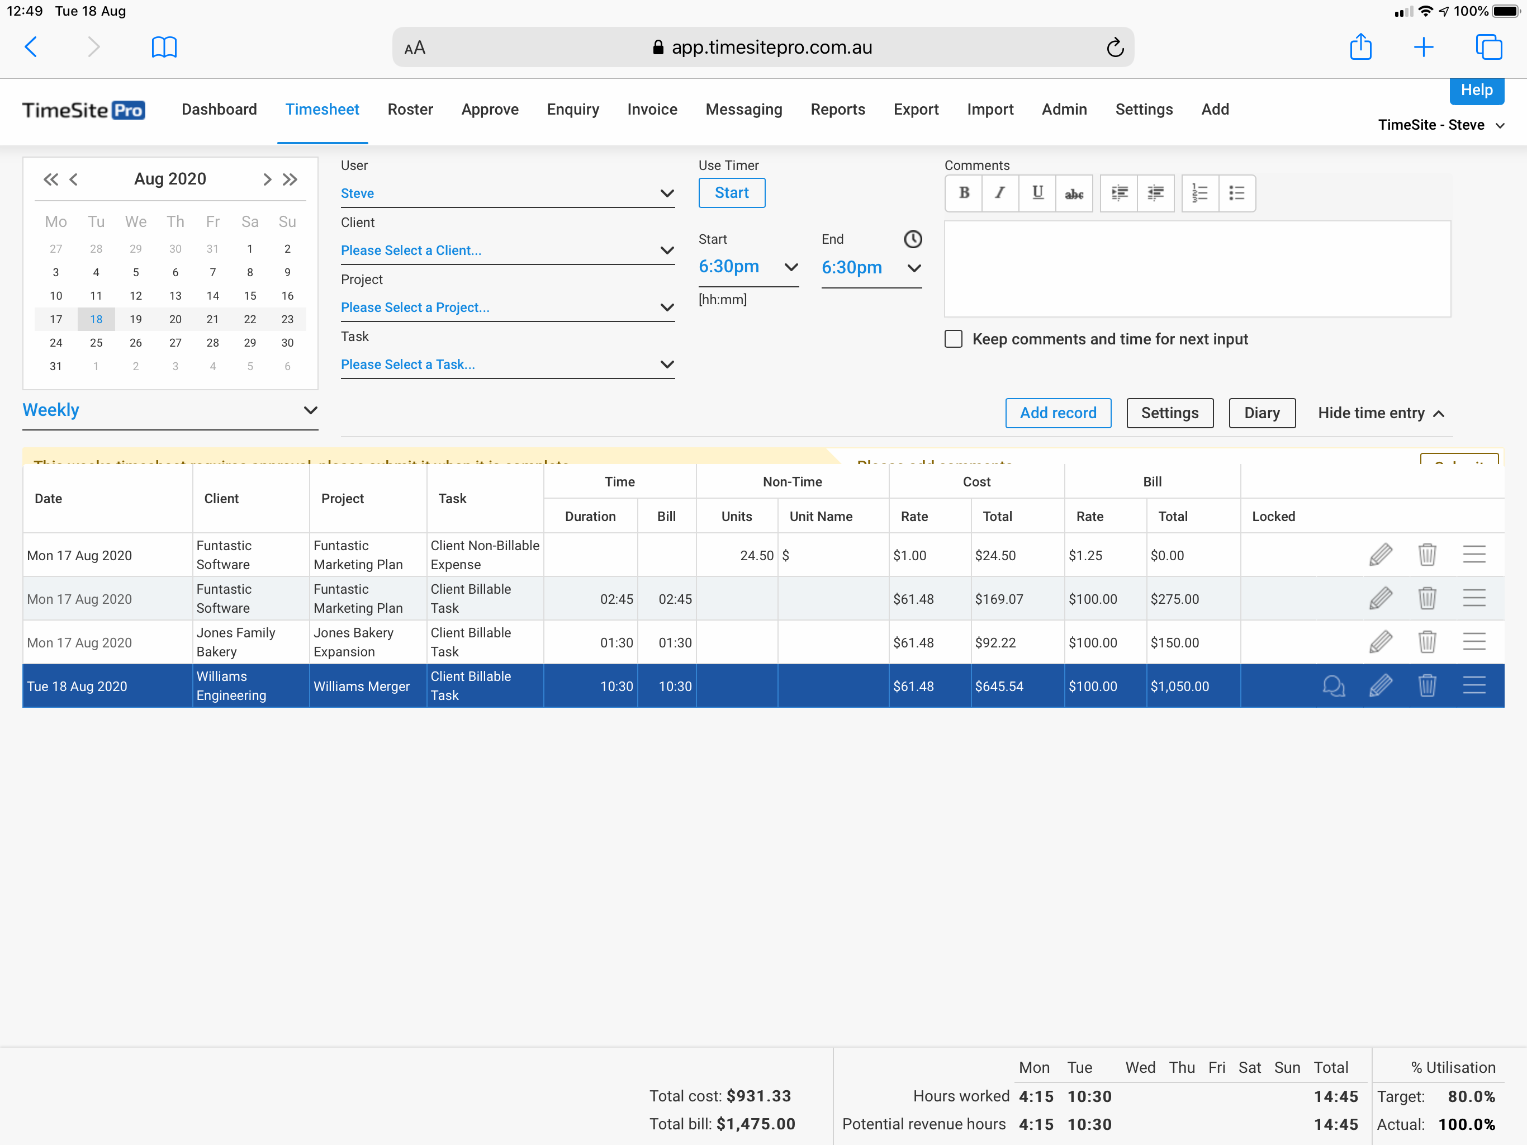Open a new Safari tab

click(x=1423, y=47)
